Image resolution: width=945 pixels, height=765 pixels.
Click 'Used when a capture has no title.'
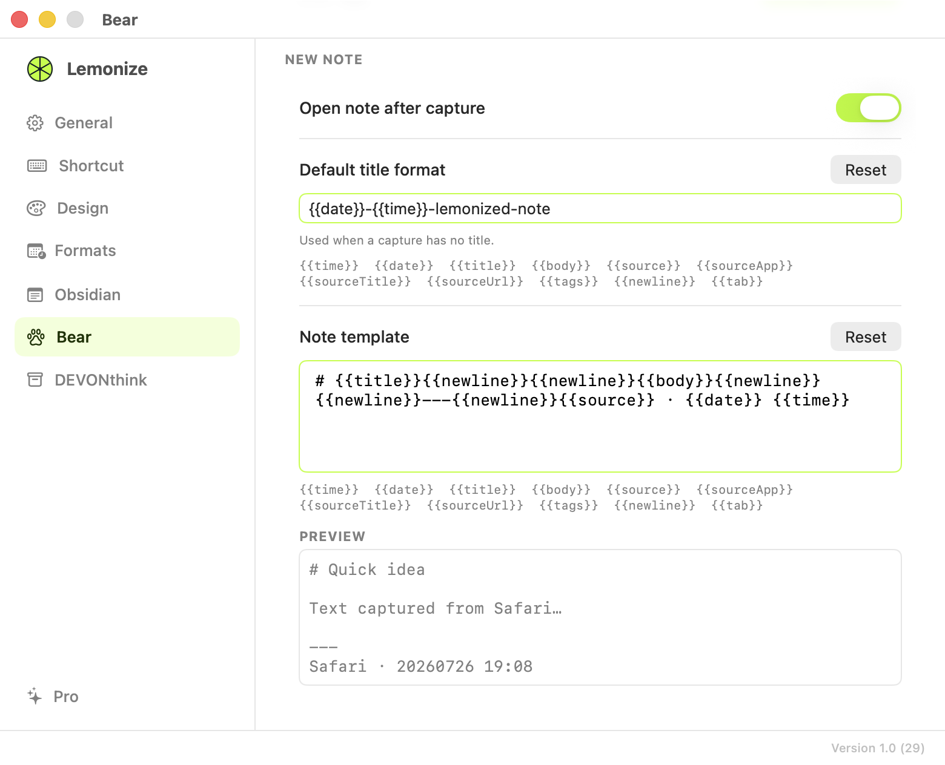(x=397, y=240)
